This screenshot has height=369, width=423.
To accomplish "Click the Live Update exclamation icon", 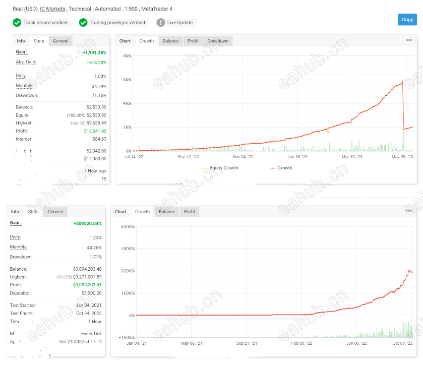I will click(161, 23).
